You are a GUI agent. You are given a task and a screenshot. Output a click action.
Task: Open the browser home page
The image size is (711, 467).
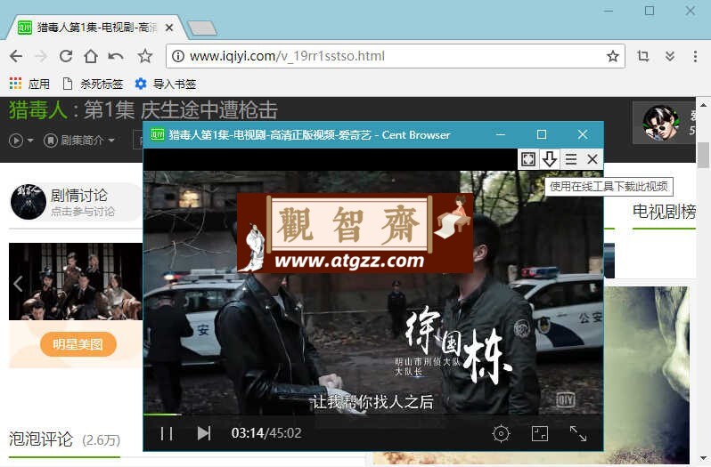pyautogui.click(x=91, y=56)
